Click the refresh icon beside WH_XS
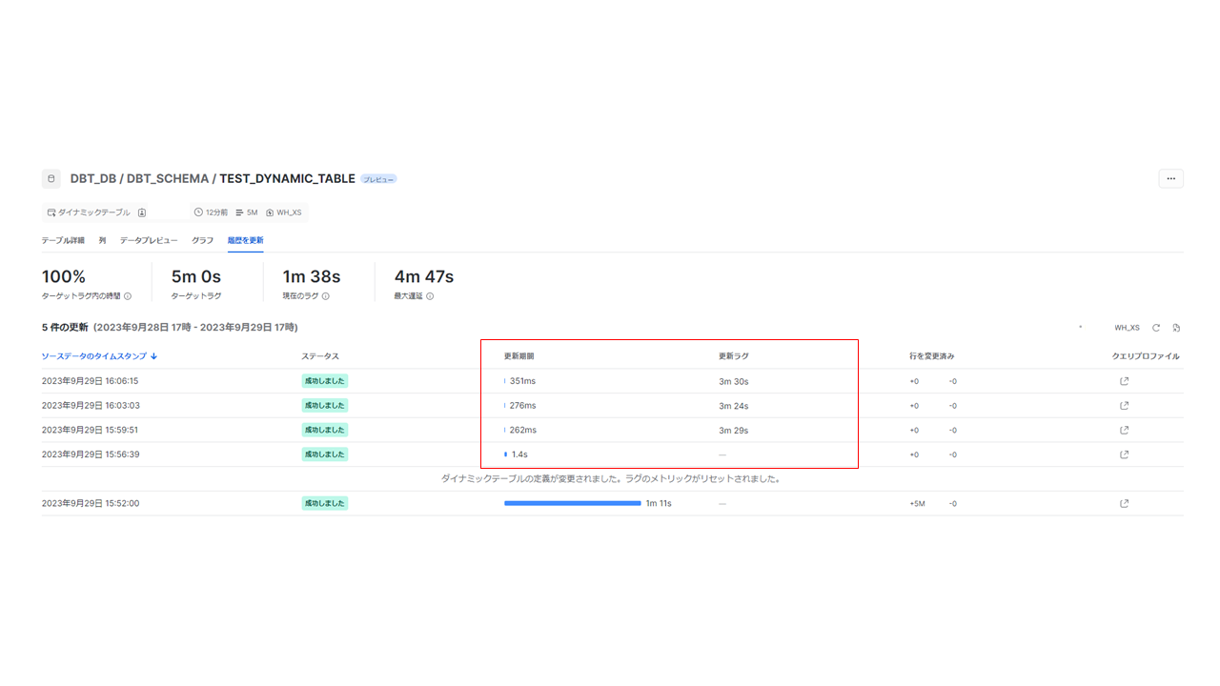The width and height of the screenshot is (1220, 686). pyautogui.click(x=1156, y=328)
